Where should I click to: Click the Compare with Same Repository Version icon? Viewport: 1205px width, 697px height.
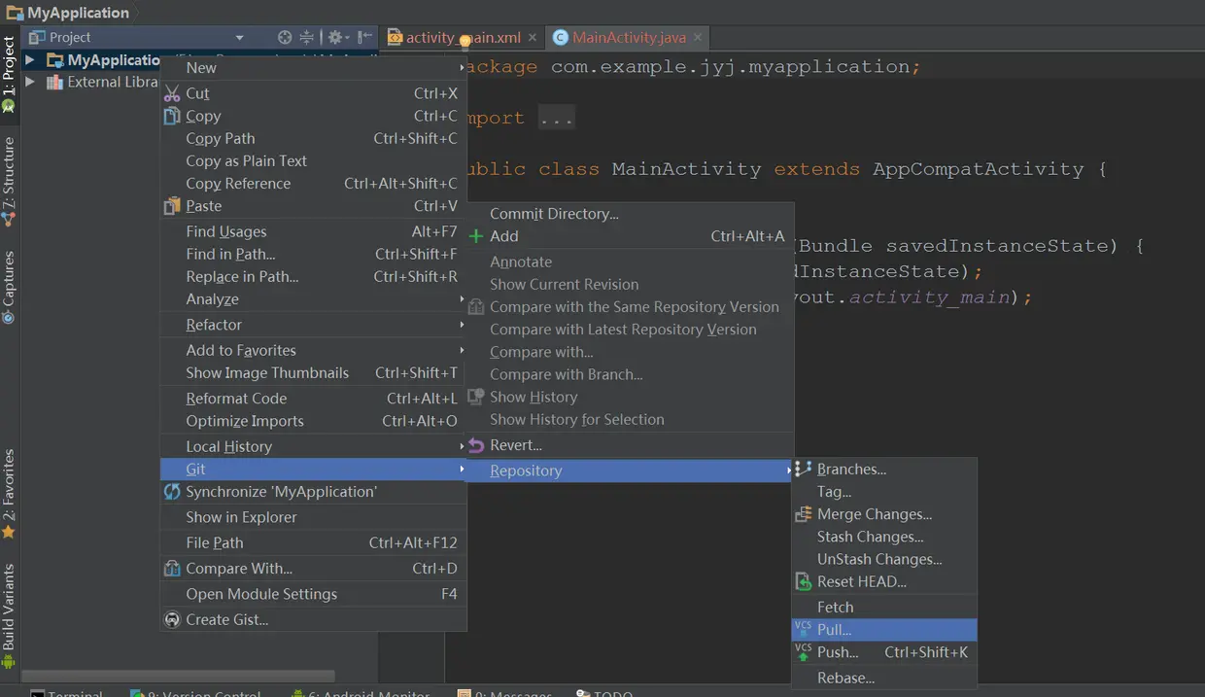tap(476, 307)
